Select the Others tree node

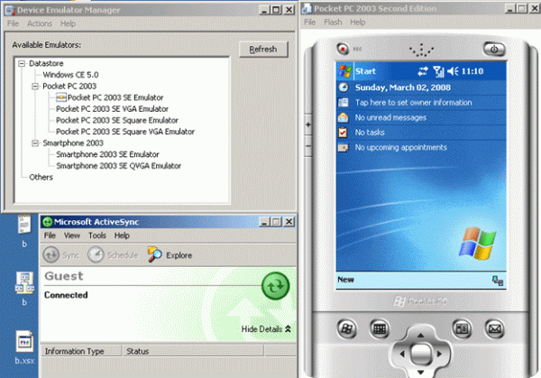(41, 177)
